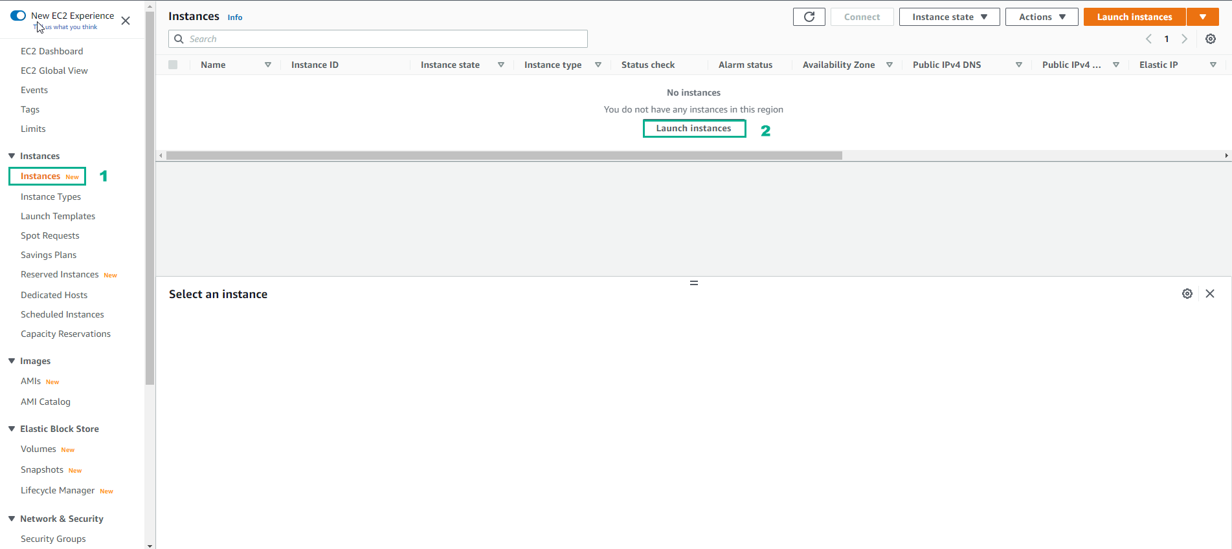1232x549 pixels.
Task: Click the Name column sort arrow icon
Action: tap(268, 65)
